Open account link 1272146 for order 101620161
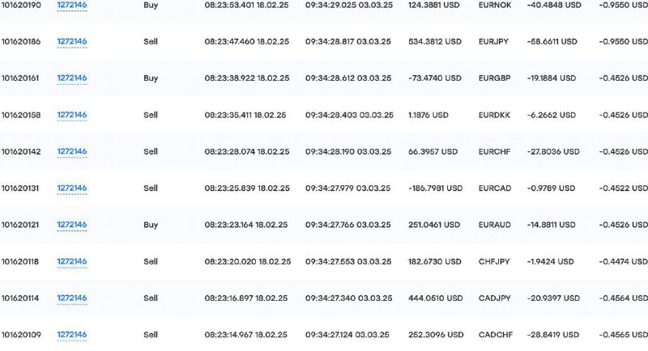The image size is (648, 351). pyautogui.click(x=72, y=78)
